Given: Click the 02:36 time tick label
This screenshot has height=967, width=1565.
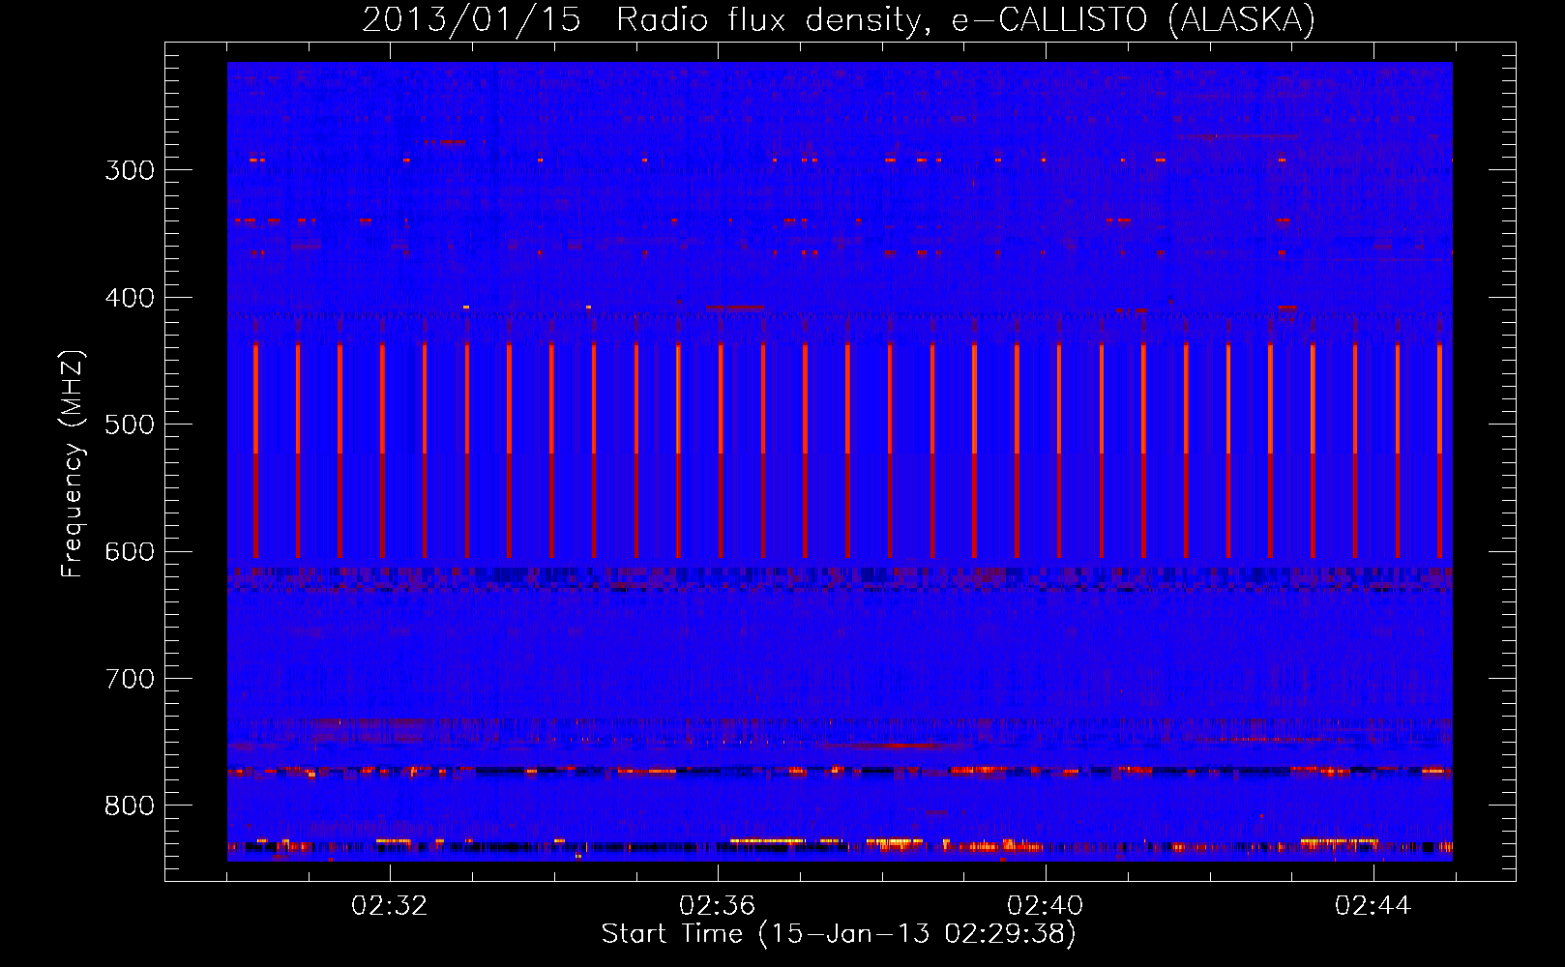Looking at the screenshot, I should (717, 906).
